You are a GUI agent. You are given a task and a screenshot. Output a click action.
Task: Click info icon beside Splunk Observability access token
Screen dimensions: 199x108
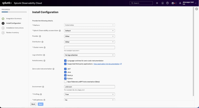tap(60, 31)
